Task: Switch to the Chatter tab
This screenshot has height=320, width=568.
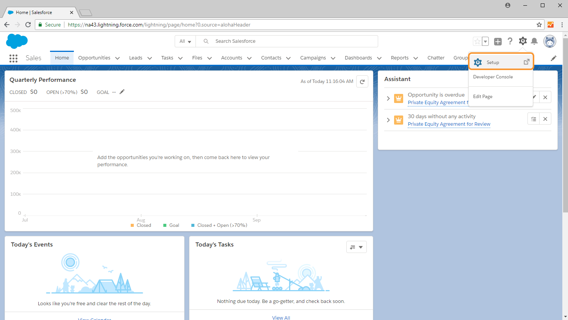Action: [x=436, y=58]
